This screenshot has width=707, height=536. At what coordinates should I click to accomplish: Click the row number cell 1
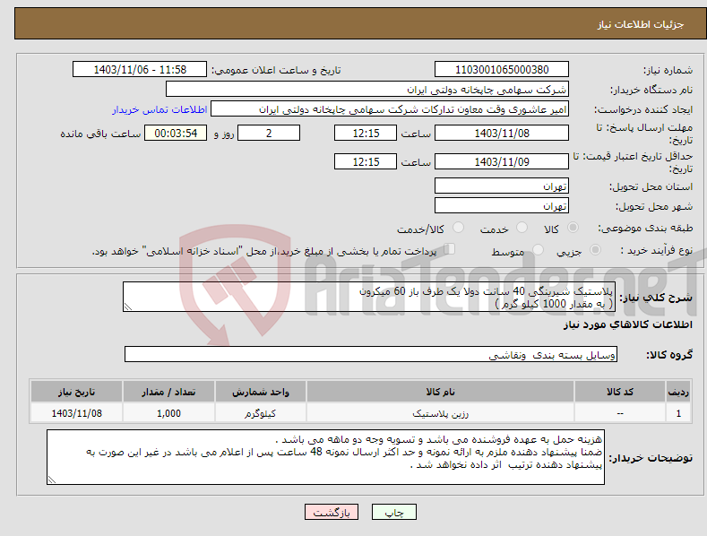[x=678, y=413]
